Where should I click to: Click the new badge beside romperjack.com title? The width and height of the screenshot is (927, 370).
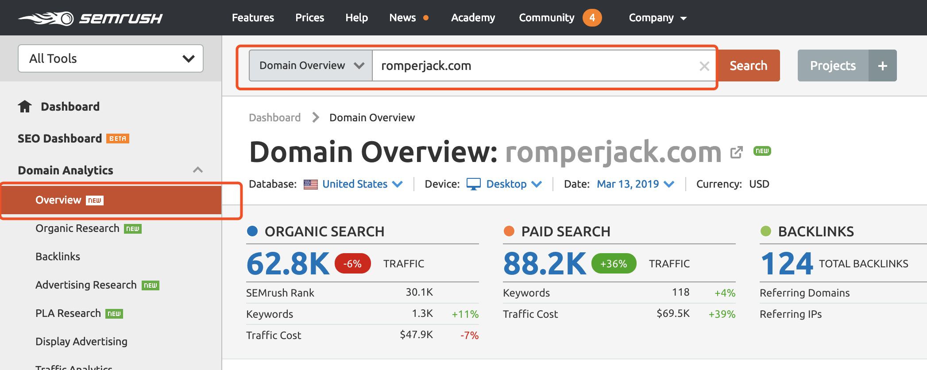762,151
